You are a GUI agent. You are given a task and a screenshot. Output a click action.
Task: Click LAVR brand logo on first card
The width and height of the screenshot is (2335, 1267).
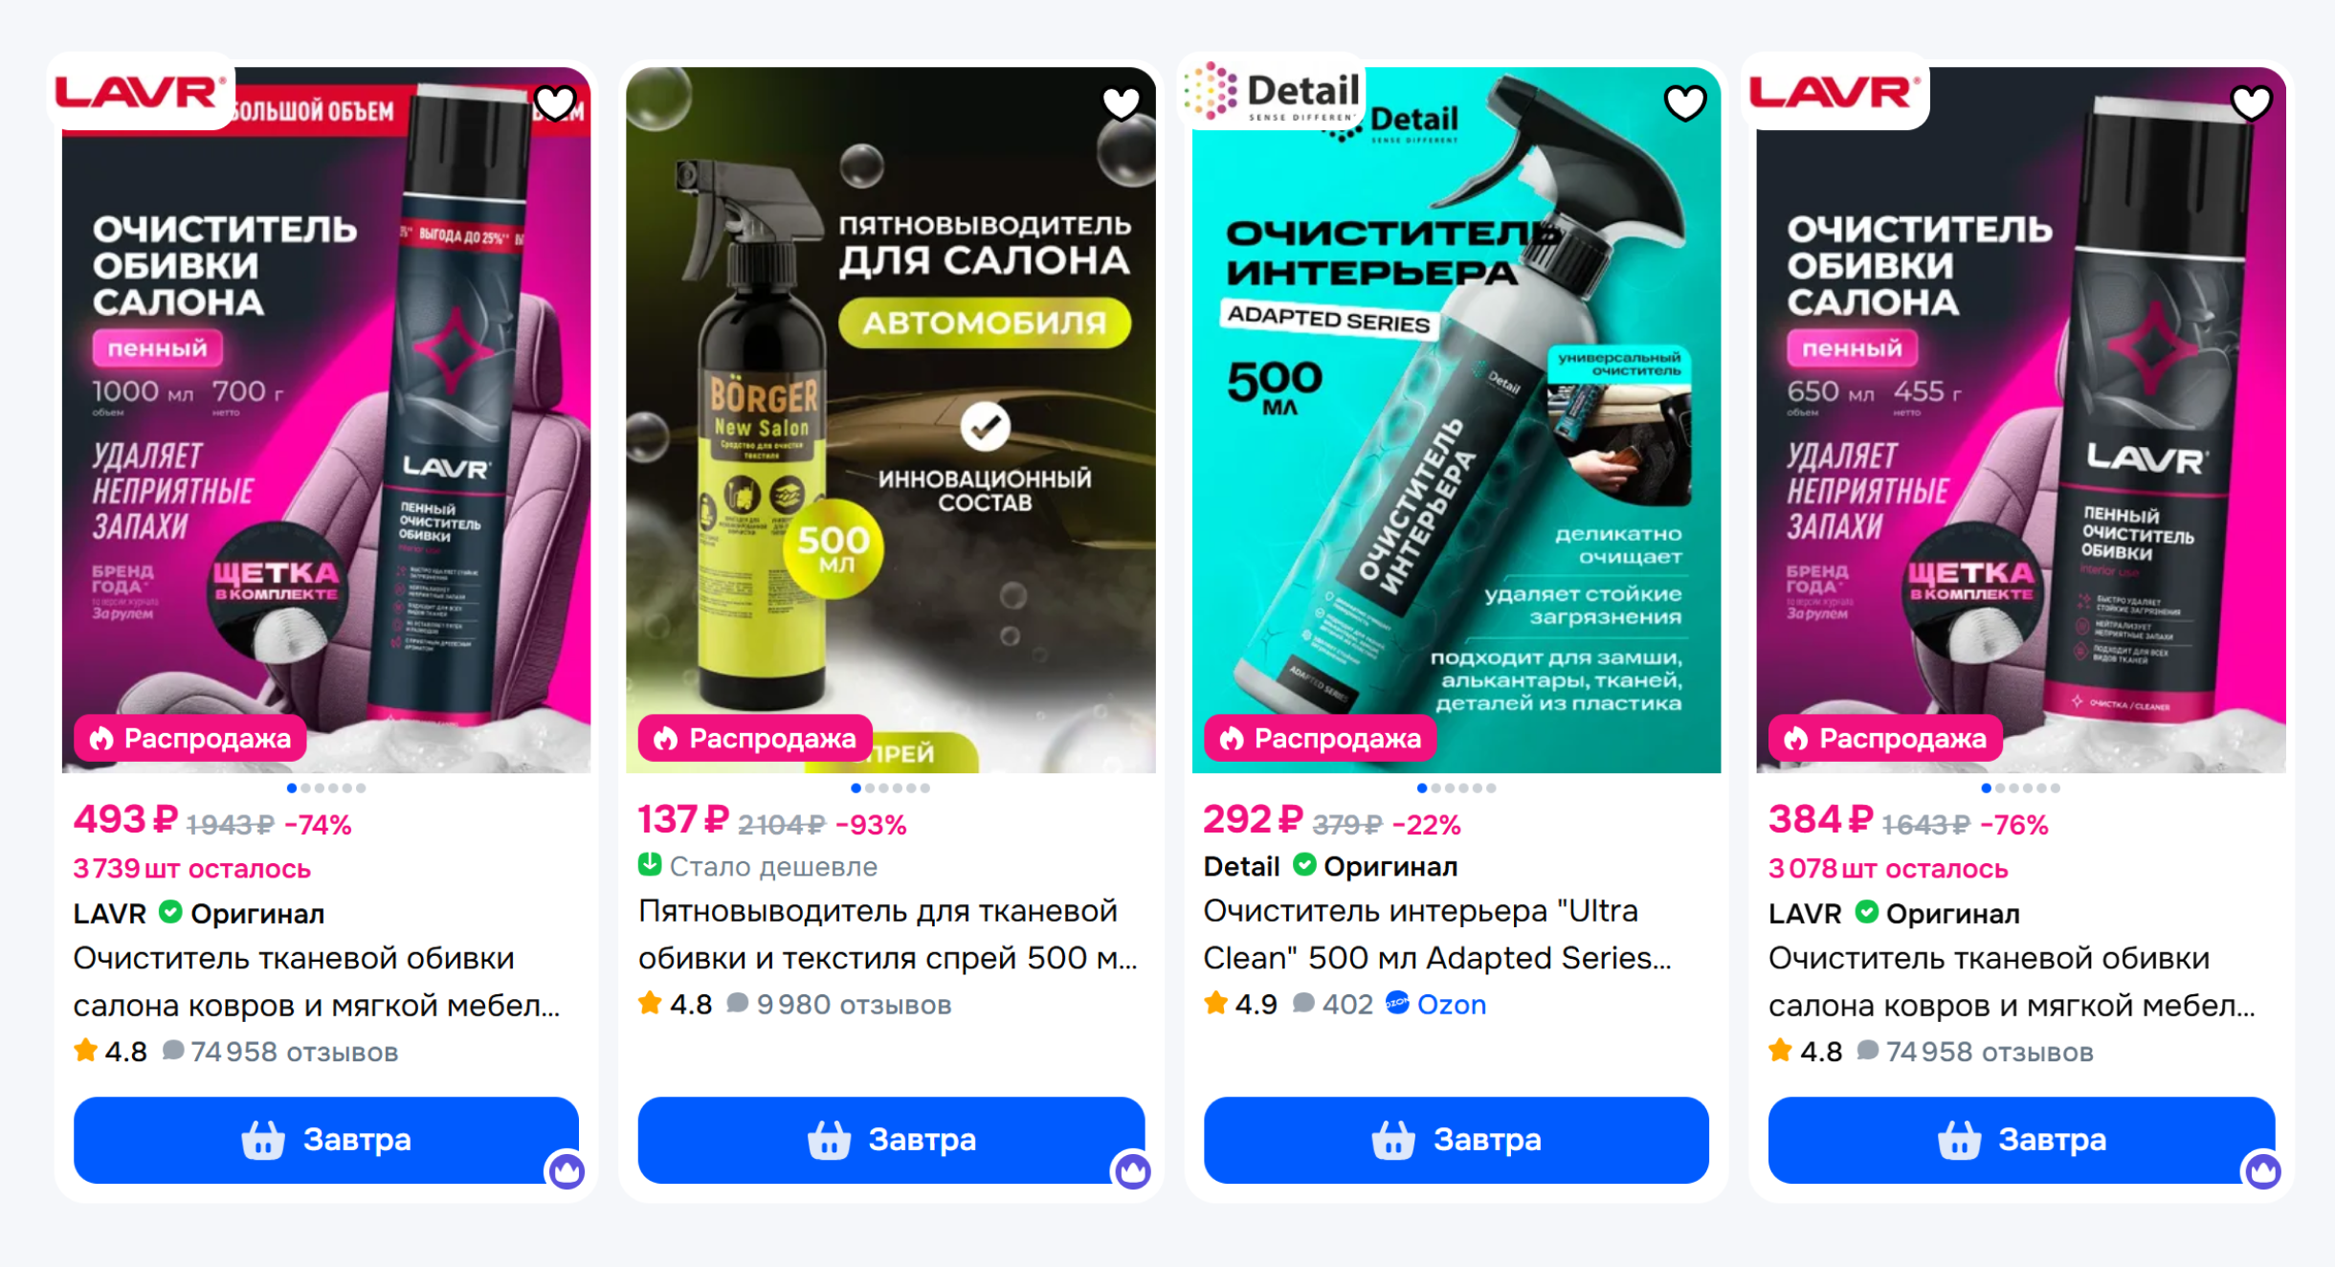141,92
